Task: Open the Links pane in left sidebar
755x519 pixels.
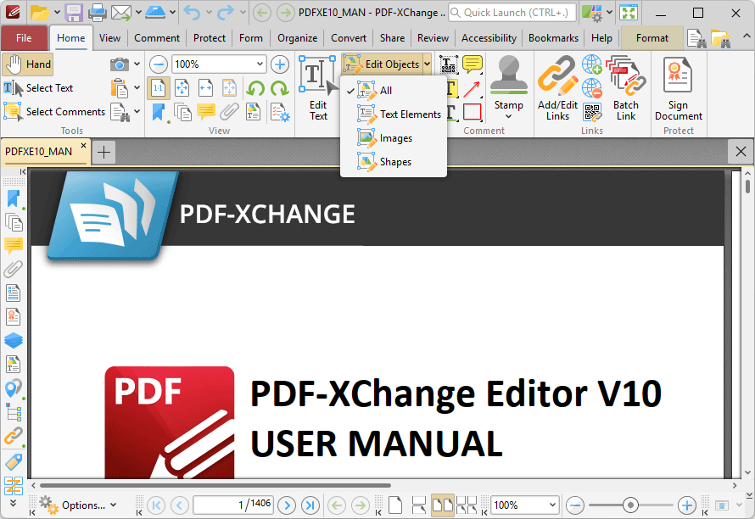Action: 13,436
